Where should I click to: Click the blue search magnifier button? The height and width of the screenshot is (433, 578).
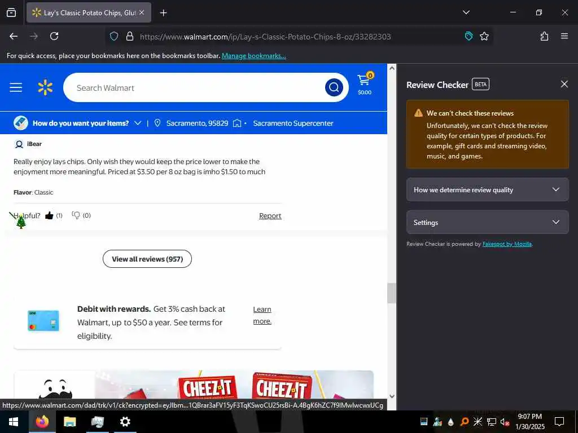334,87
